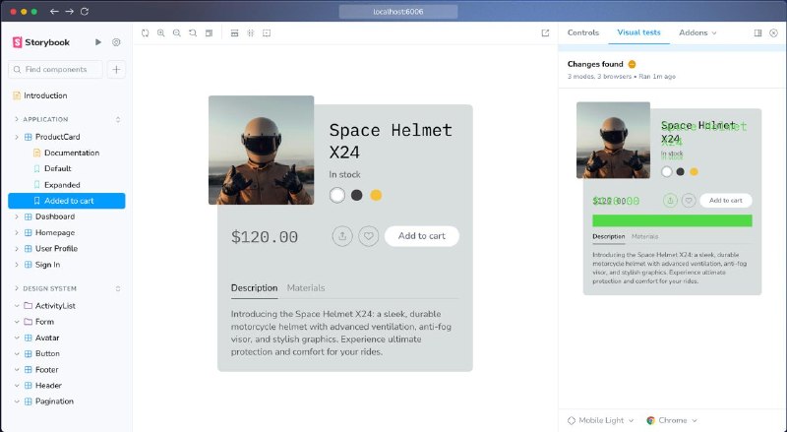
Task: Select the white color swatch on product card
Action: (337, 195)
